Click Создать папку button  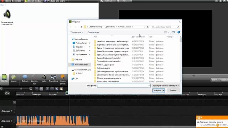tap(93, 32)
